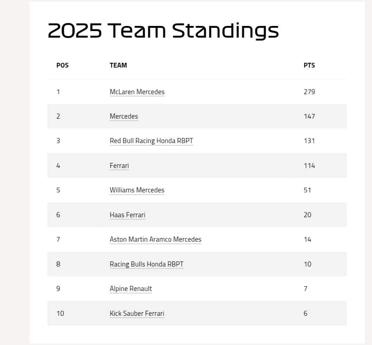Open the Alpine Renault team link

[x=131, y=289]
